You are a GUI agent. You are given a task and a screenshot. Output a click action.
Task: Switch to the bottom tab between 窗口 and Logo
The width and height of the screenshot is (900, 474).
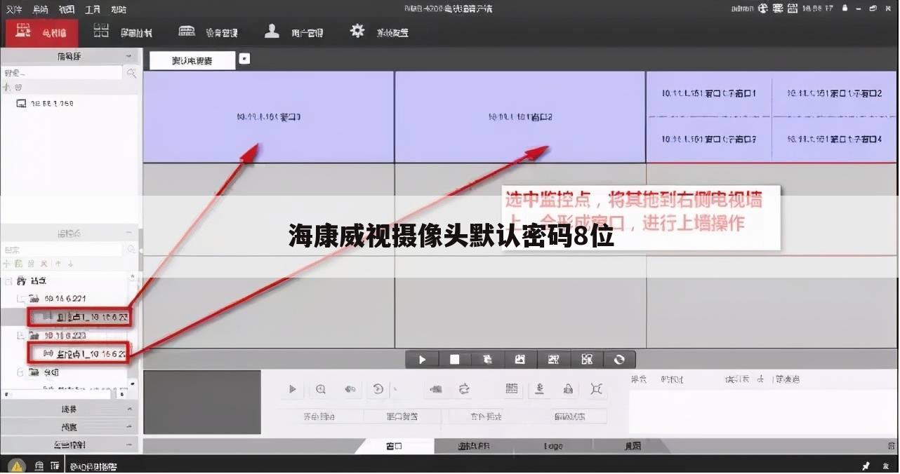(x=474, y=446)
